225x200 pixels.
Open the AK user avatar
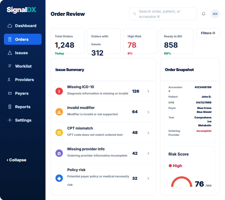click(x=215, y=14)
